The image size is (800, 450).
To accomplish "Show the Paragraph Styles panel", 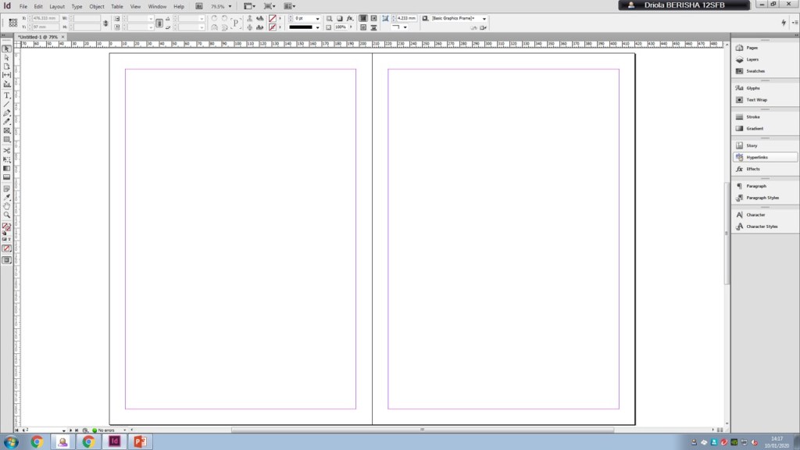I will point(762,198).
